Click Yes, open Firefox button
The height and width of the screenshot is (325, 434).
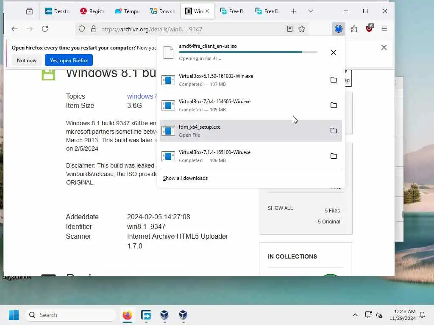[69, 60]
